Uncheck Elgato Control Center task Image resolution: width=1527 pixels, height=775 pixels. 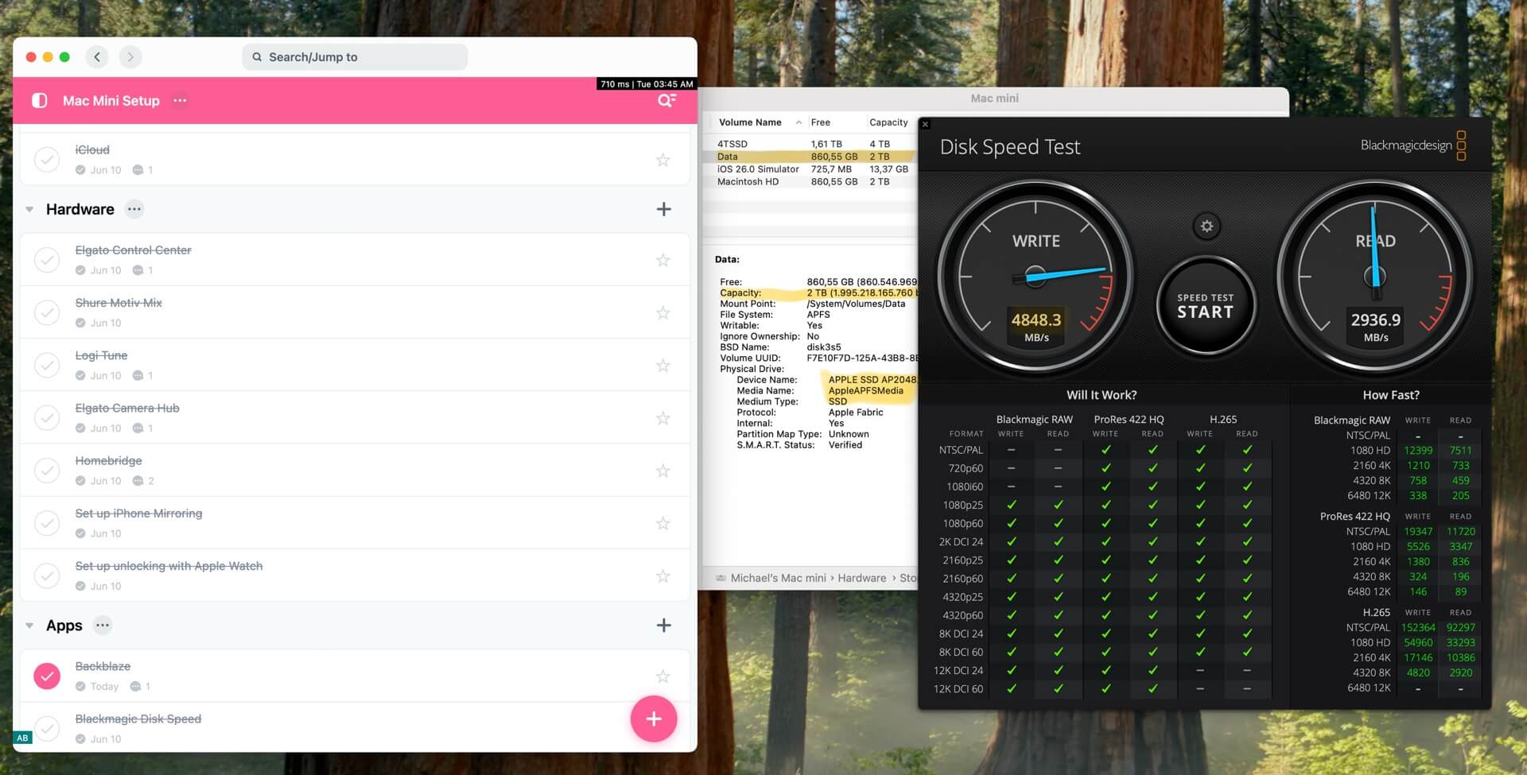[47, 260]
